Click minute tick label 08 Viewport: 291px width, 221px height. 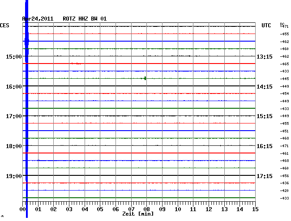coord(146,209)
